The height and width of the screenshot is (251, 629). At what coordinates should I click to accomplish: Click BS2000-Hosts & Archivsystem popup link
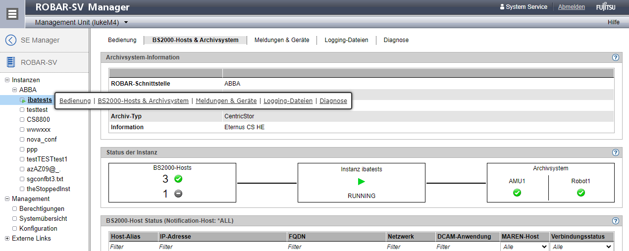tap(143, 100)
